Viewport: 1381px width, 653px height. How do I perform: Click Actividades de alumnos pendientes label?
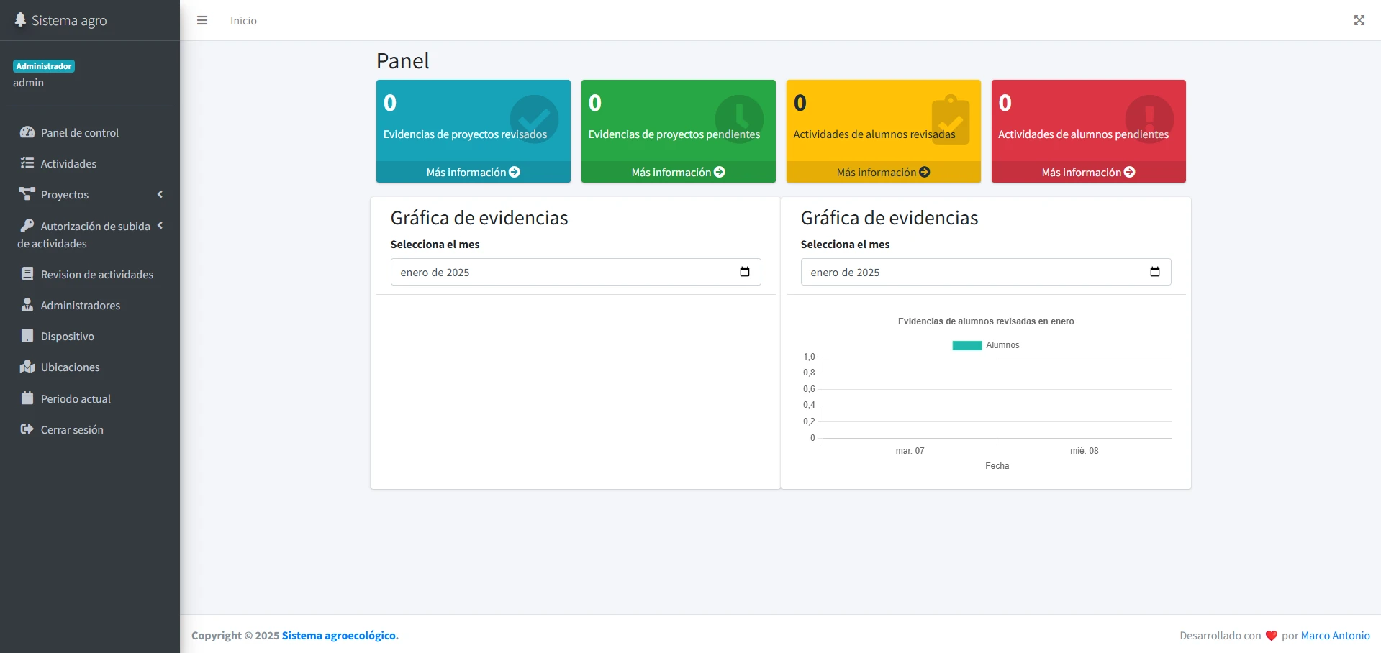(x=1083, y=134)
